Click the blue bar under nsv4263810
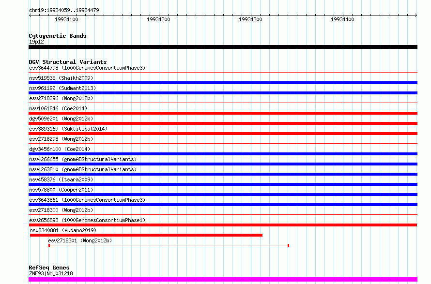 pos(223,174)
